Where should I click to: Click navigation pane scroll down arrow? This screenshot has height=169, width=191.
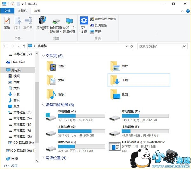coord(37,161)
